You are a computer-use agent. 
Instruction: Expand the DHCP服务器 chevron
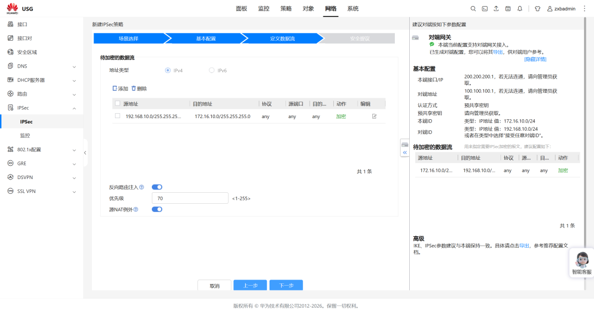74,81
